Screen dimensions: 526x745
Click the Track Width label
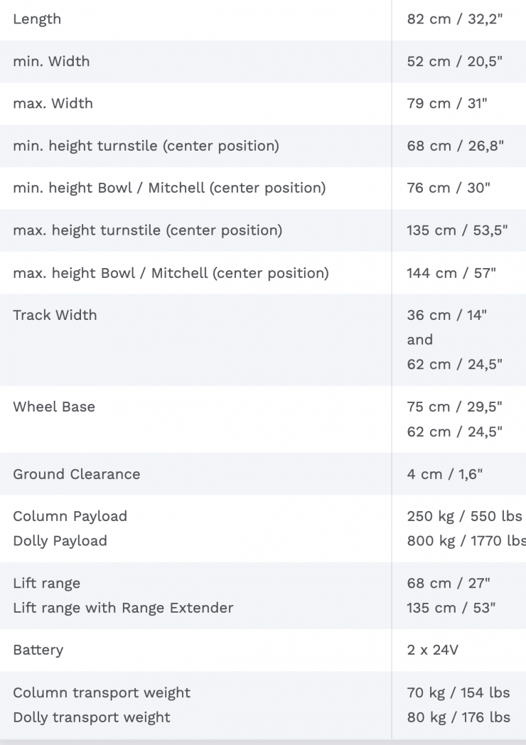pos(55,315)
